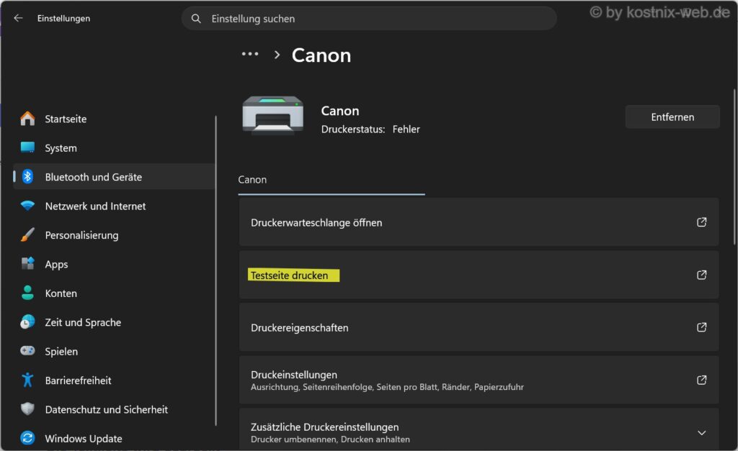738x451 pixels.
Task: Click the main content scrollbar
Action: pyautogui.click(x=734, y=167)
